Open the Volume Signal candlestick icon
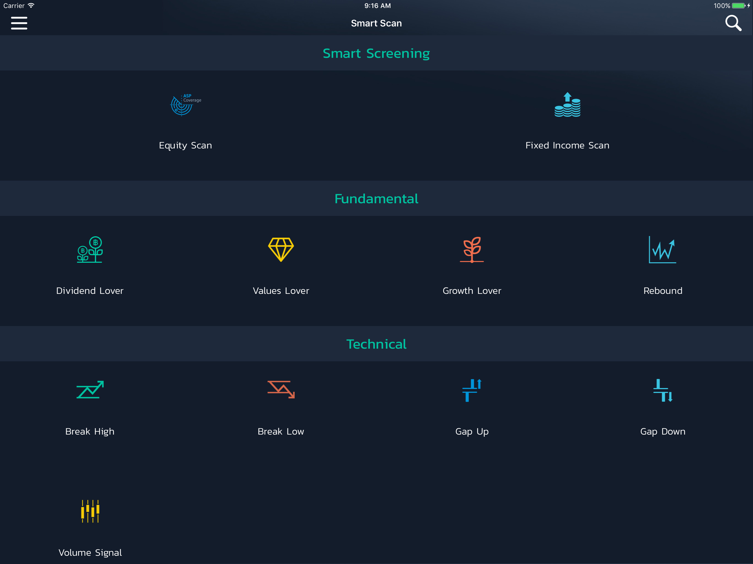Image resolution: width=753 pixels, height=564 pixels. pyautogui.click(x=90, y=511)
